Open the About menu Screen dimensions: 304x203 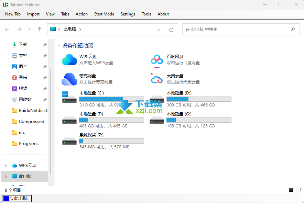pyautogui.click(x=163, y=14)
